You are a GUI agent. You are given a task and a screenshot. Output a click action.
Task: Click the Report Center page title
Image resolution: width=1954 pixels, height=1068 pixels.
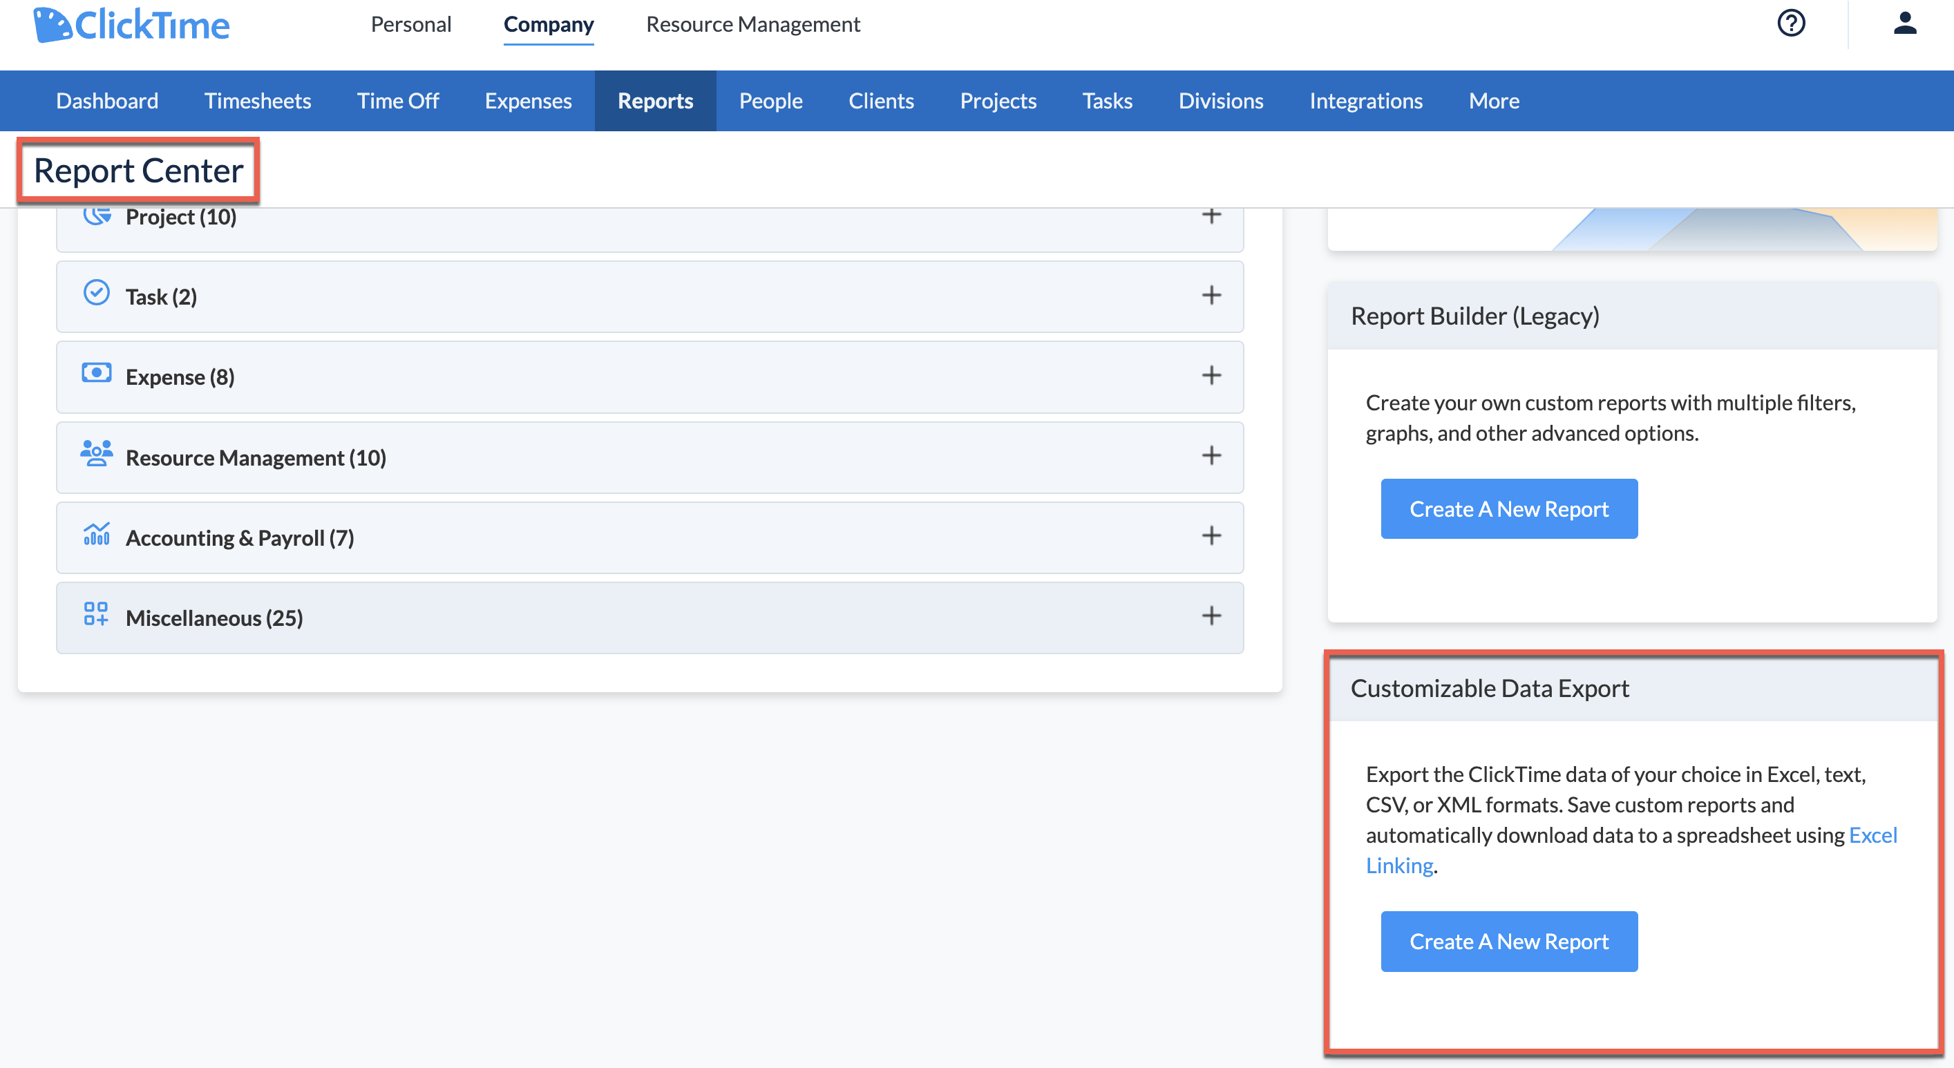point(139,171)
